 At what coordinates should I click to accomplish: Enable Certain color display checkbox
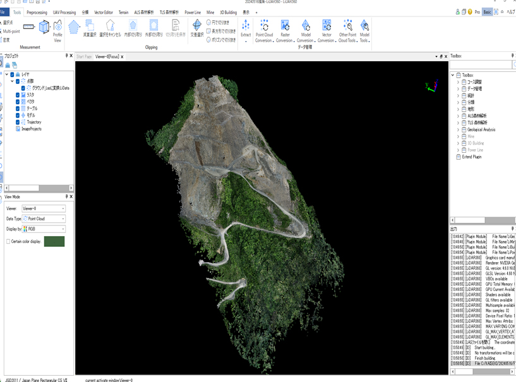coord(8,241)
